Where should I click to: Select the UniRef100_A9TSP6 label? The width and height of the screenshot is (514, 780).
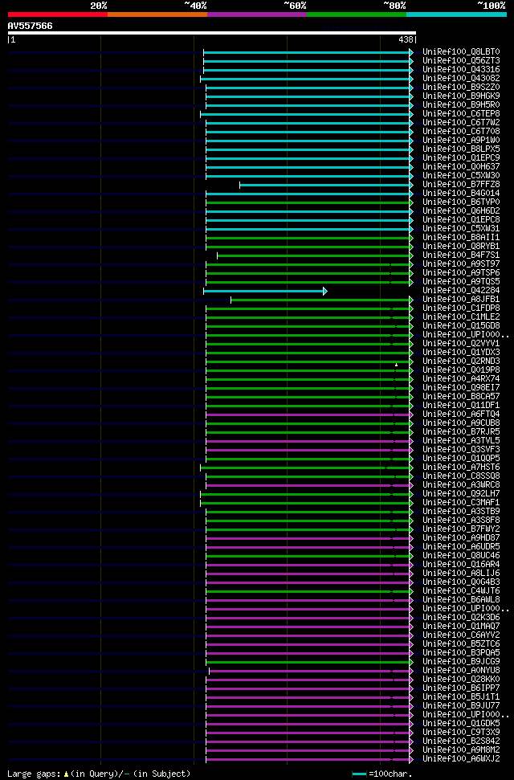click(x=461, y=273)
